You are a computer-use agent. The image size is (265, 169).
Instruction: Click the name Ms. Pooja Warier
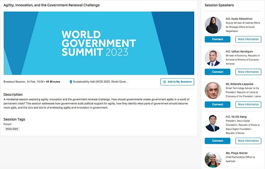(236, 153)
